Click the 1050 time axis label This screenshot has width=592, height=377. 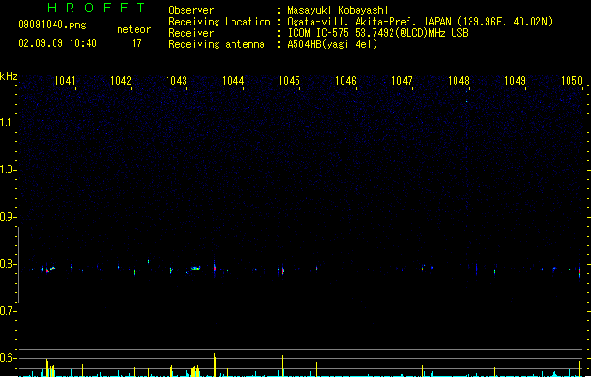point(571,81)
